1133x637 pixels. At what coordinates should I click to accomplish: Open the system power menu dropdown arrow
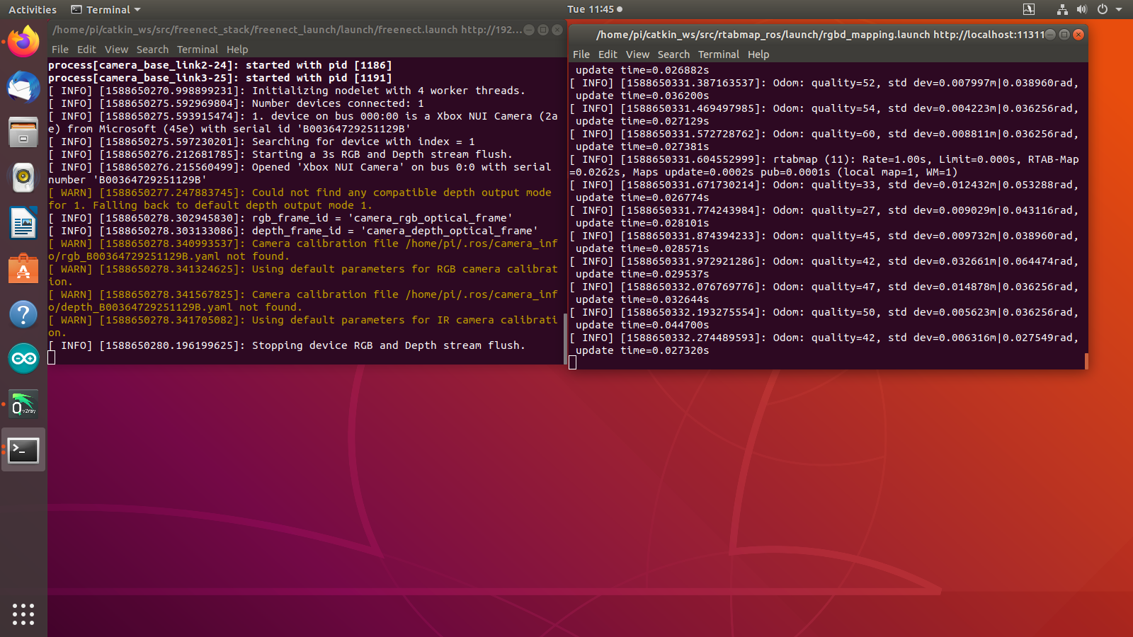[x=1119, y=9]
